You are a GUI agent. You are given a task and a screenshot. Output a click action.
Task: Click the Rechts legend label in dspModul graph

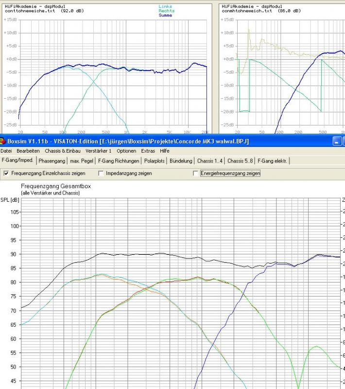167,11
